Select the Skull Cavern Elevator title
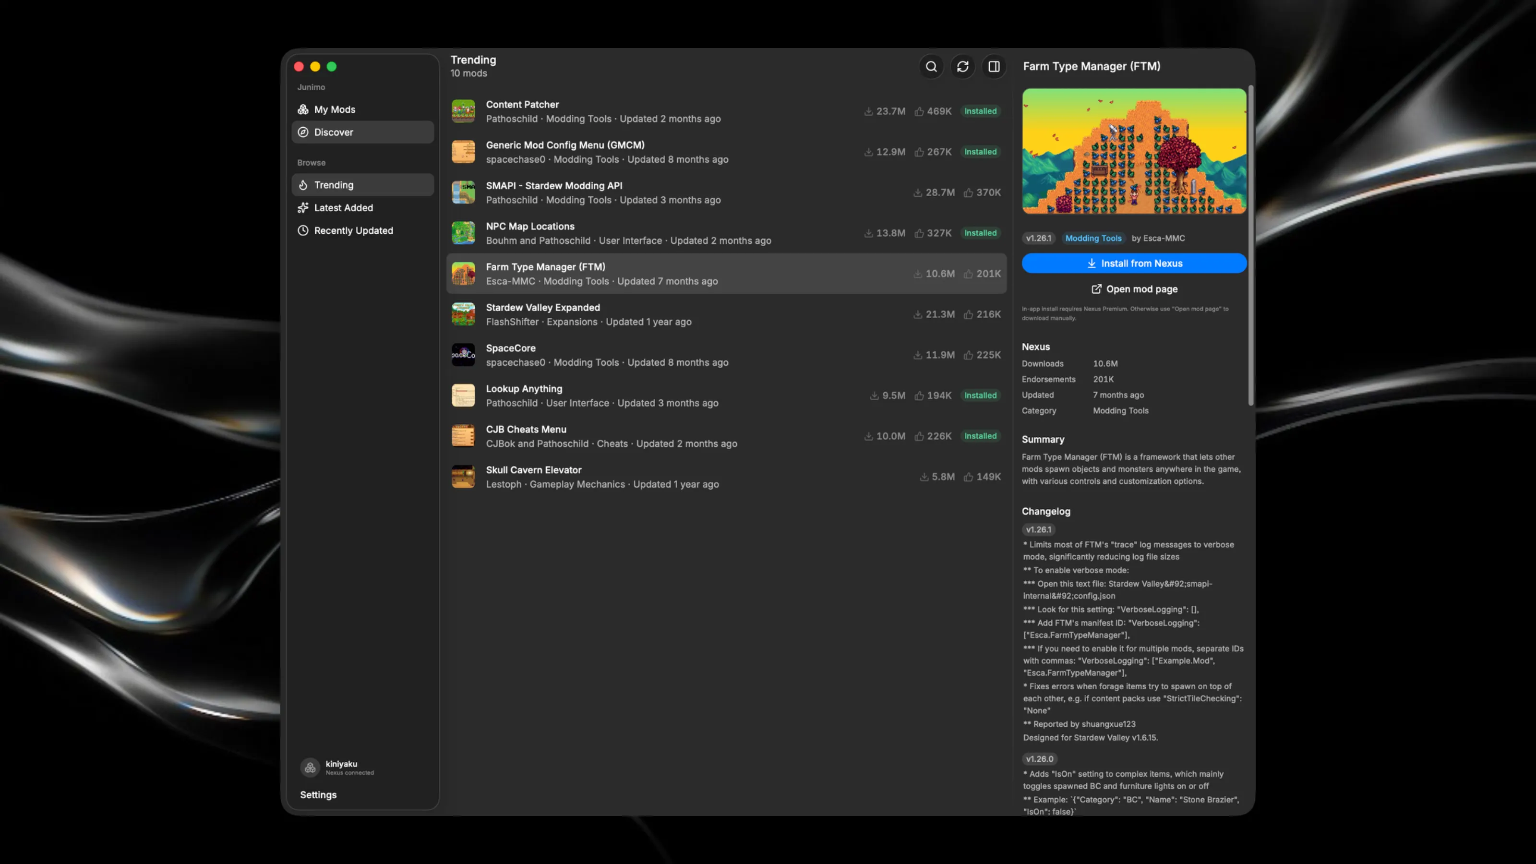The width and height of the screenshot is (1536, 864). click(x=534, y=469)
